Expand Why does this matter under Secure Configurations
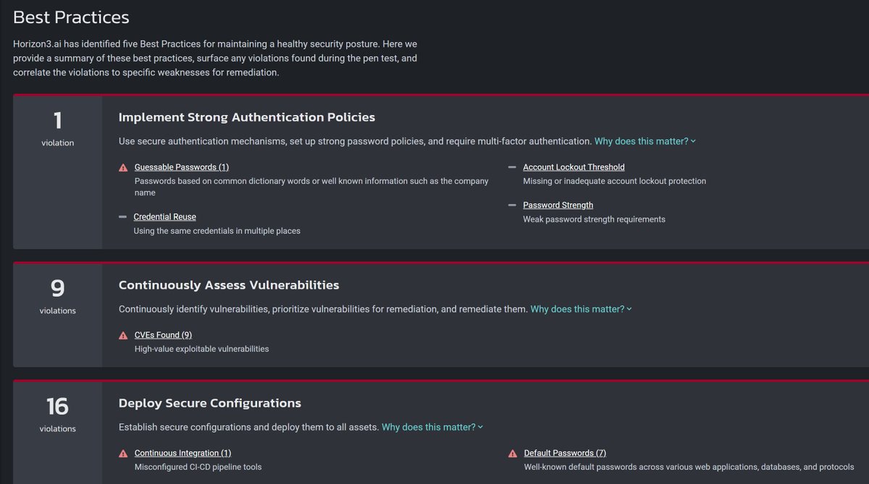Image resolution: width=869 pixels, height=484 pixels. click(432, 427)
